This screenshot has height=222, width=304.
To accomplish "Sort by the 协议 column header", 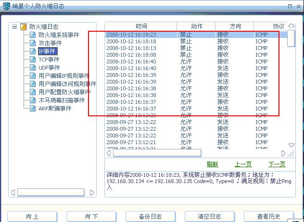I will pyautogui.click(x=270, y=26).
